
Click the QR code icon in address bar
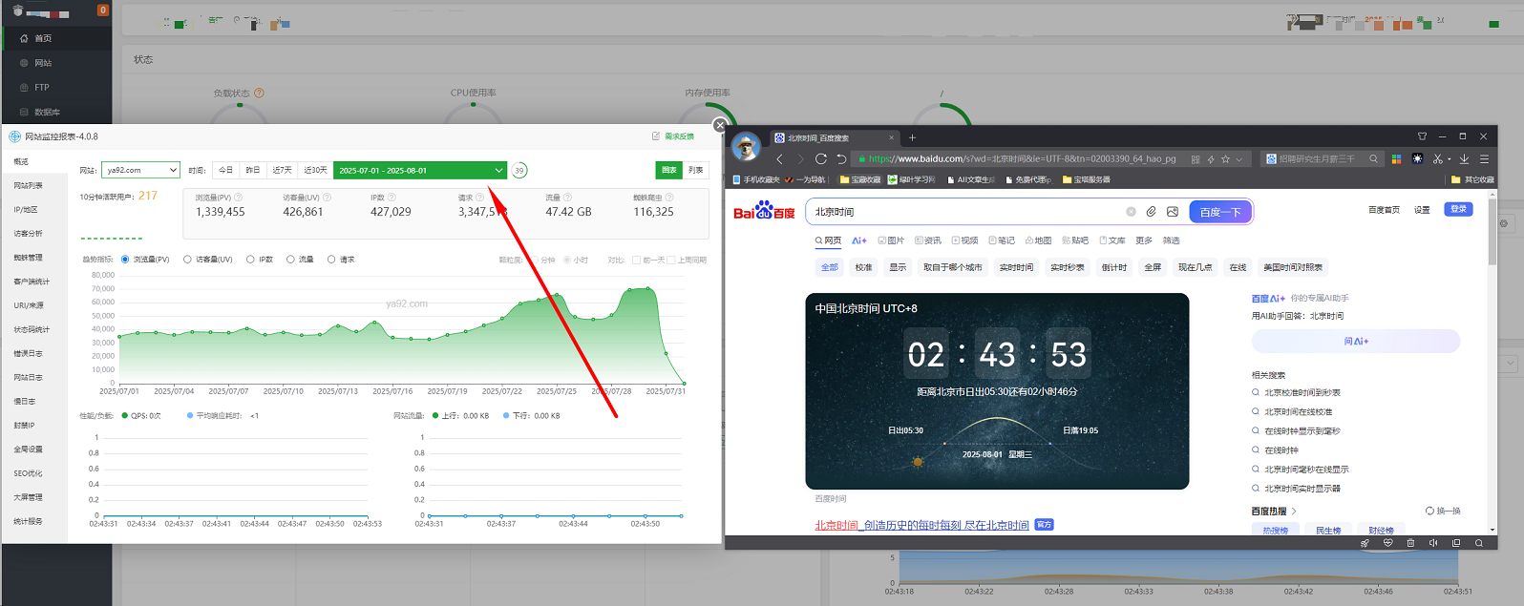point(1196,159)
